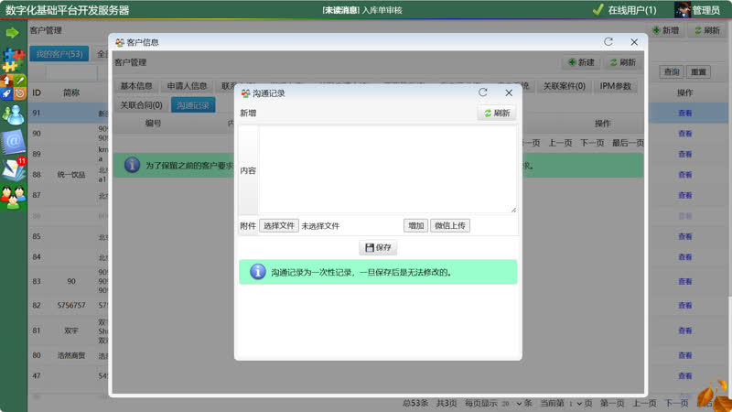Click the 管理员 avatar in header
Viewport: 732px width, 412px height.
tap(682, 10)
